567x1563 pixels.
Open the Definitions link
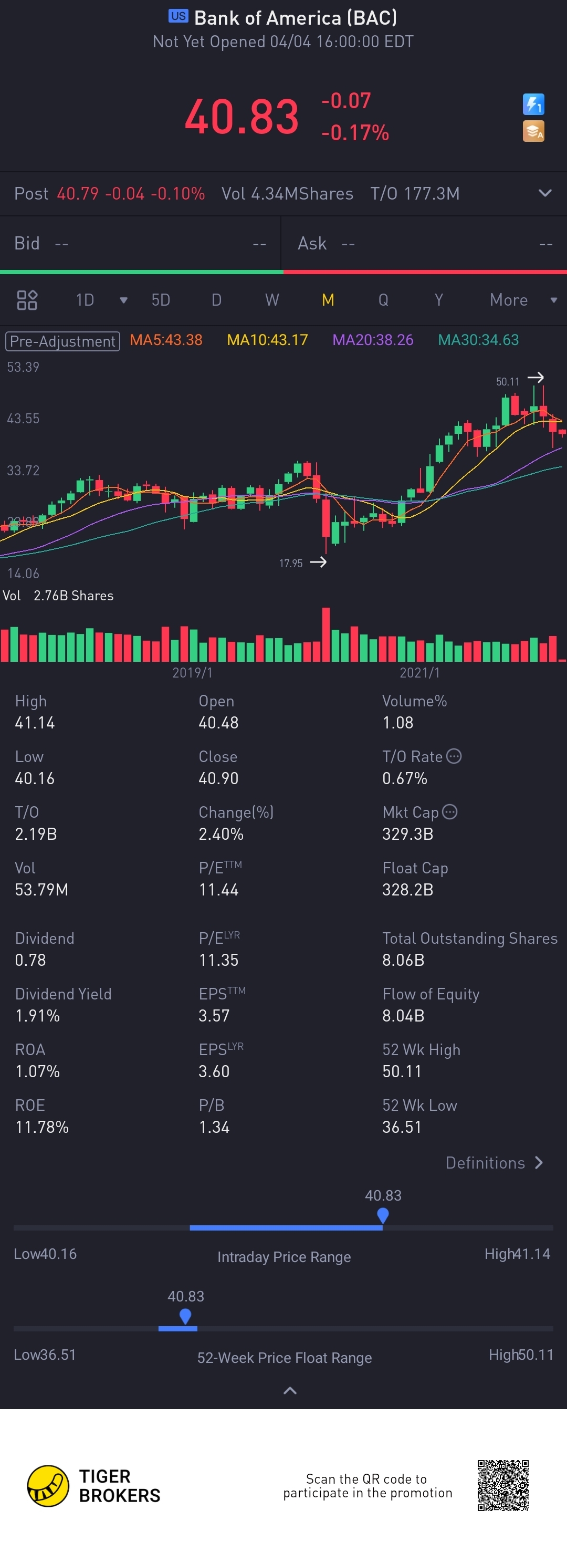click(x=493, y=1163)
